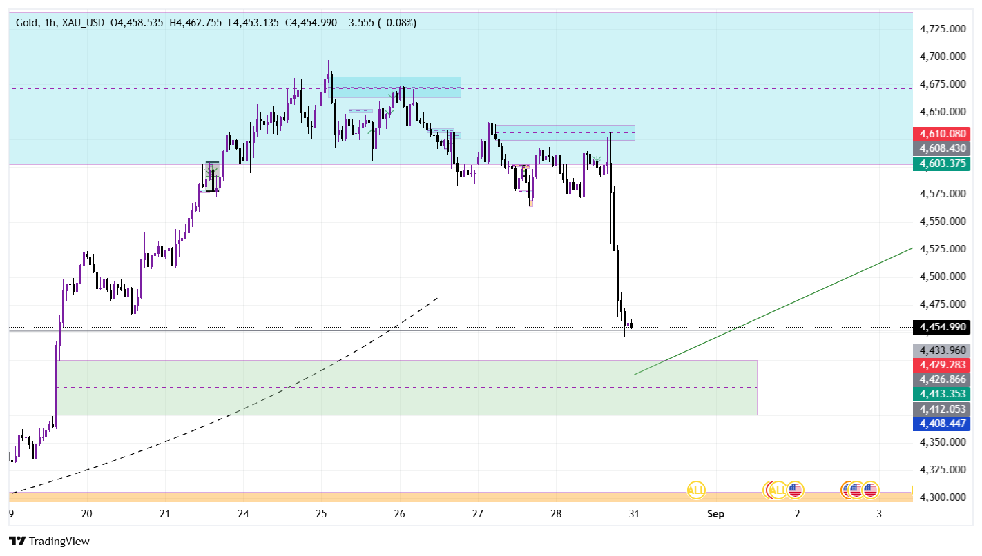Click the high value H4,462.755

195,23
